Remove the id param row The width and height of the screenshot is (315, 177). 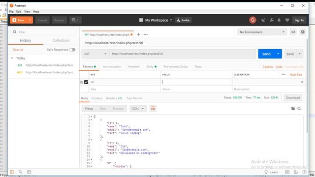(302, 82)
